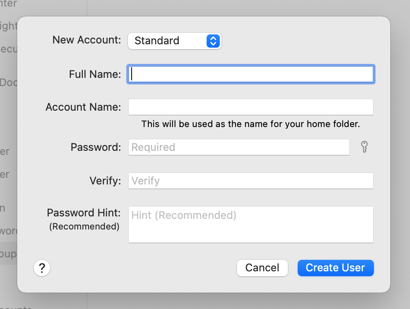The width and height of the screenshot is (410, 309).
Task: Click the "New Account:" label
Action: [x=87, y=40]
